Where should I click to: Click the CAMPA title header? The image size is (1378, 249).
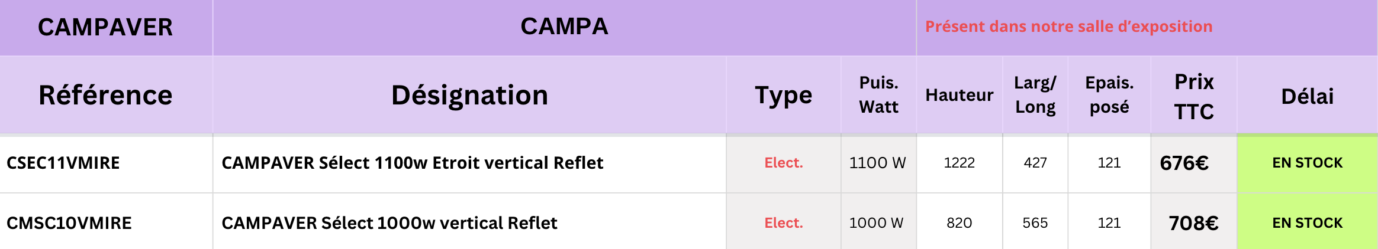coord(564,27)
